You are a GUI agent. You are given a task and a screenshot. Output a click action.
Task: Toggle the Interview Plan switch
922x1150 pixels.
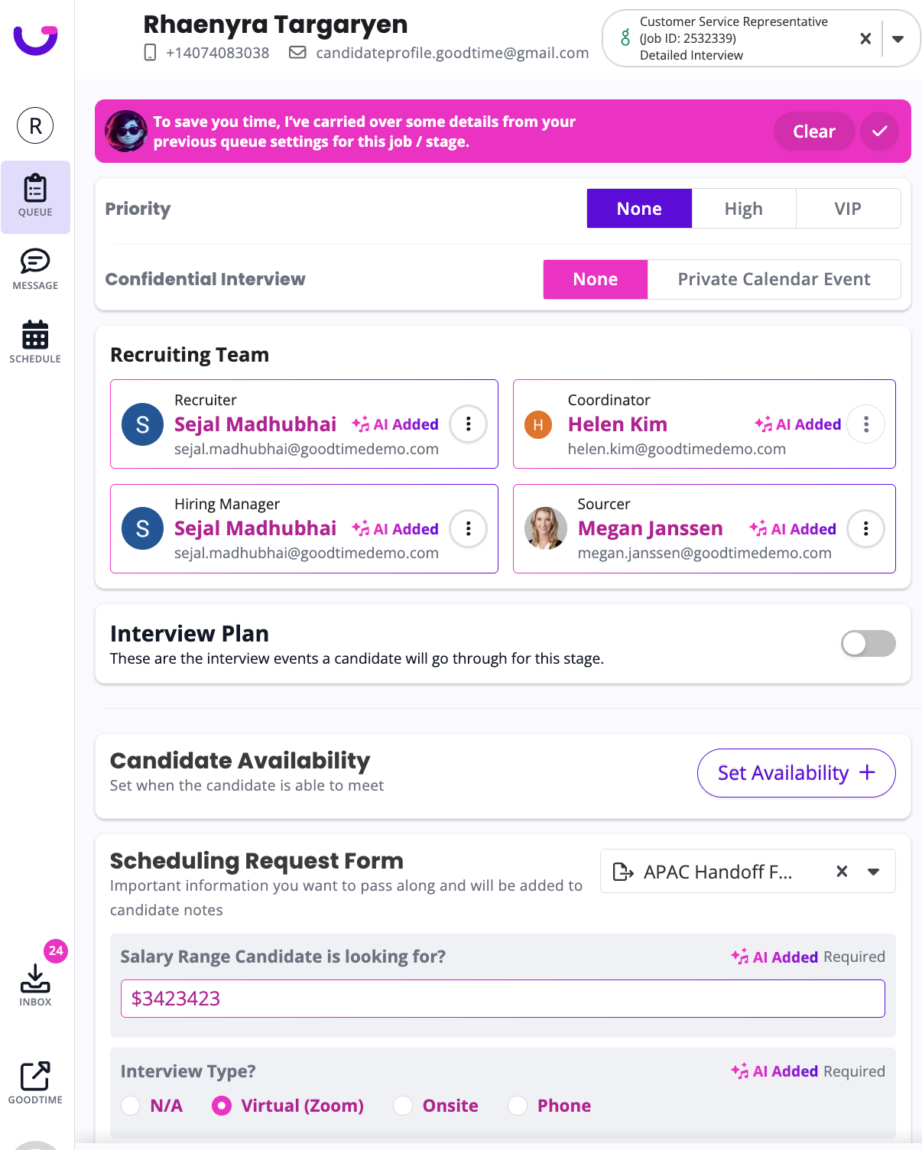coord(868,644)
